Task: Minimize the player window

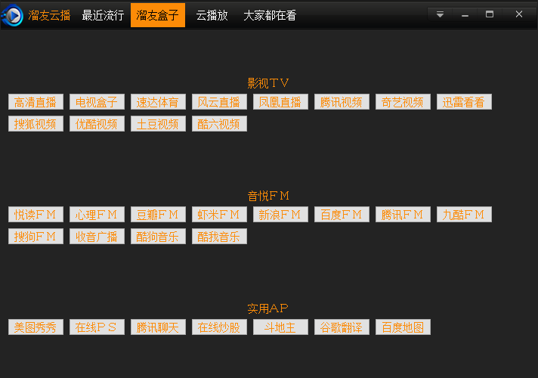Action: point(465,14)
